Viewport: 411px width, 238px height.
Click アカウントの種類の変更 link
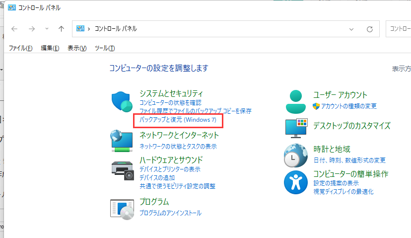point(349,106)
